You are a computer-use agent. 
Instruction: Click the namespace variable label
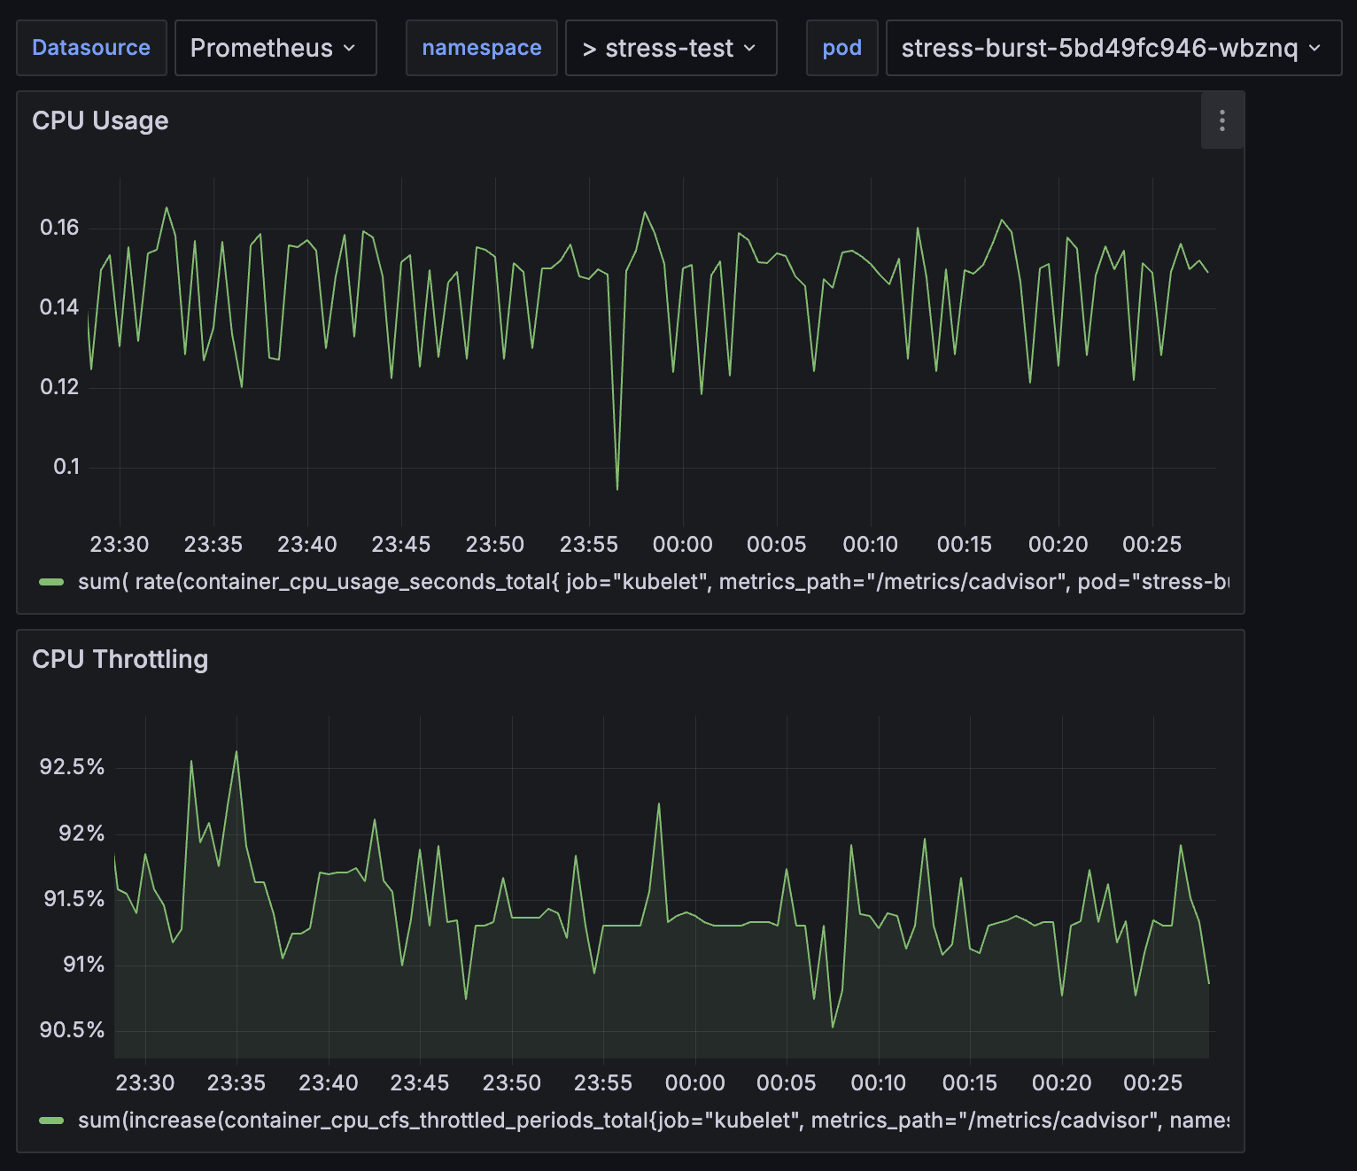coord(482,48)
